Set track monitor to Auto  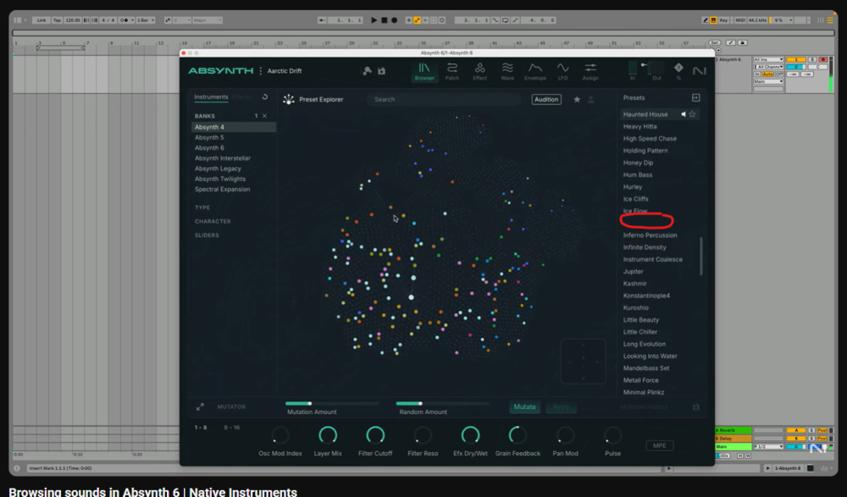767,74
